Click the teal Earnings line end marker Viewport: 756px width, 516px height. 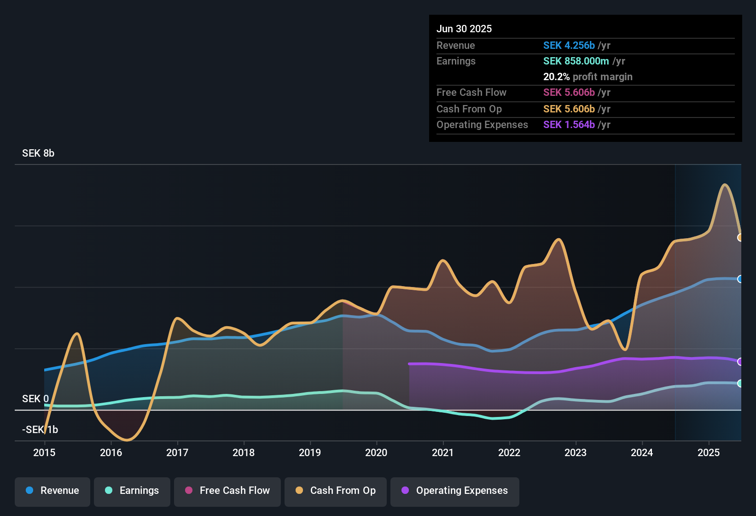click(x=740, y=383)
